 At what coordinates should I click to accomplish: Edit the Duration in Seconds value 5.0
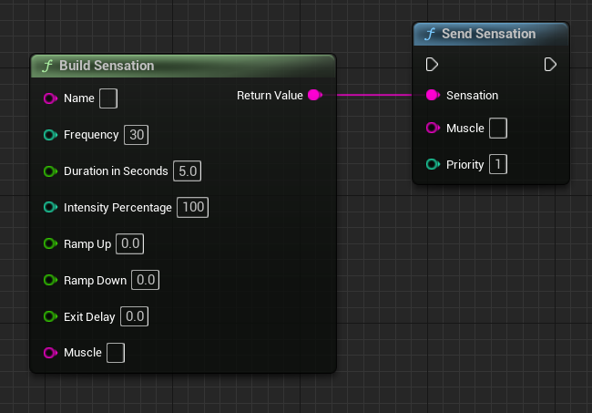[189, 171]
